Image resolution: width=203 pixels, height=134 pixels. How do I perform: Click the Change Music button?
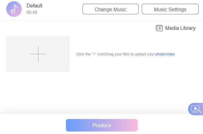(111, 9)
